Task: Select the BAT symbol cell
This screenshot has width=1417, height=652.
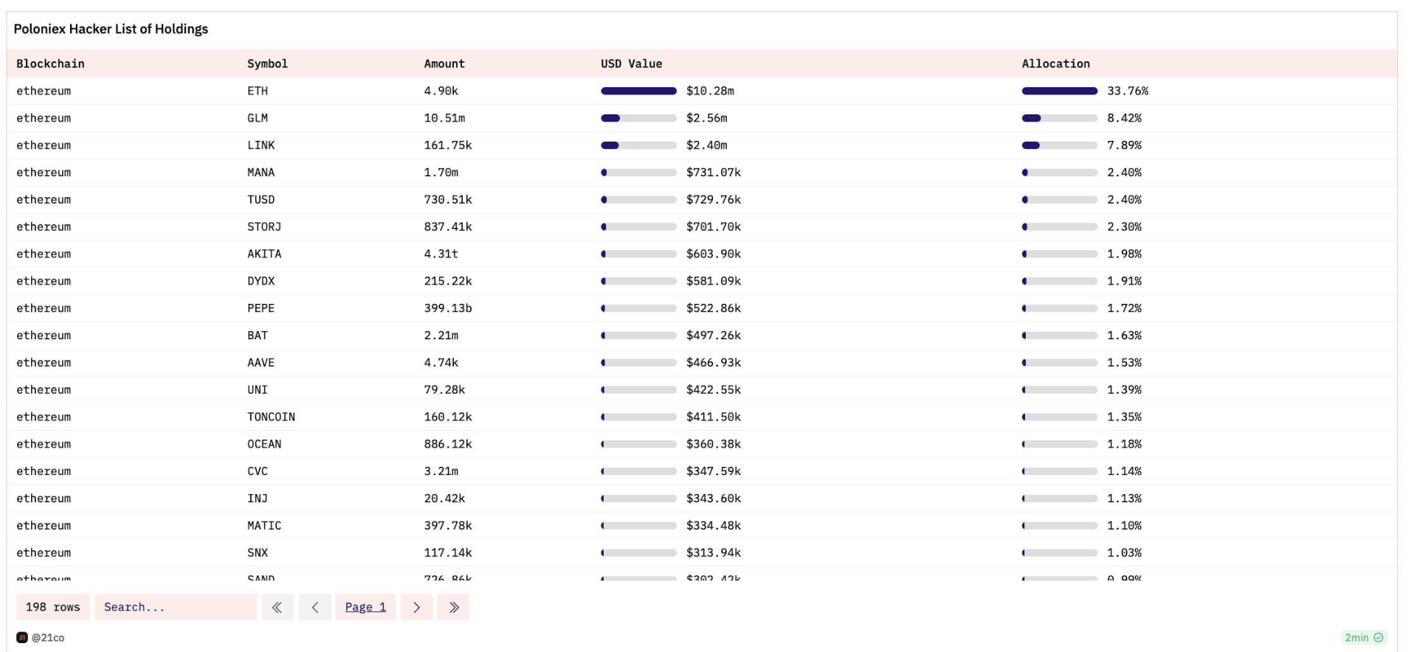Action: 258,336
